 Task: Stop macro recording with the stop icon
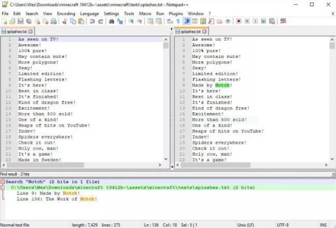(247, 21)
